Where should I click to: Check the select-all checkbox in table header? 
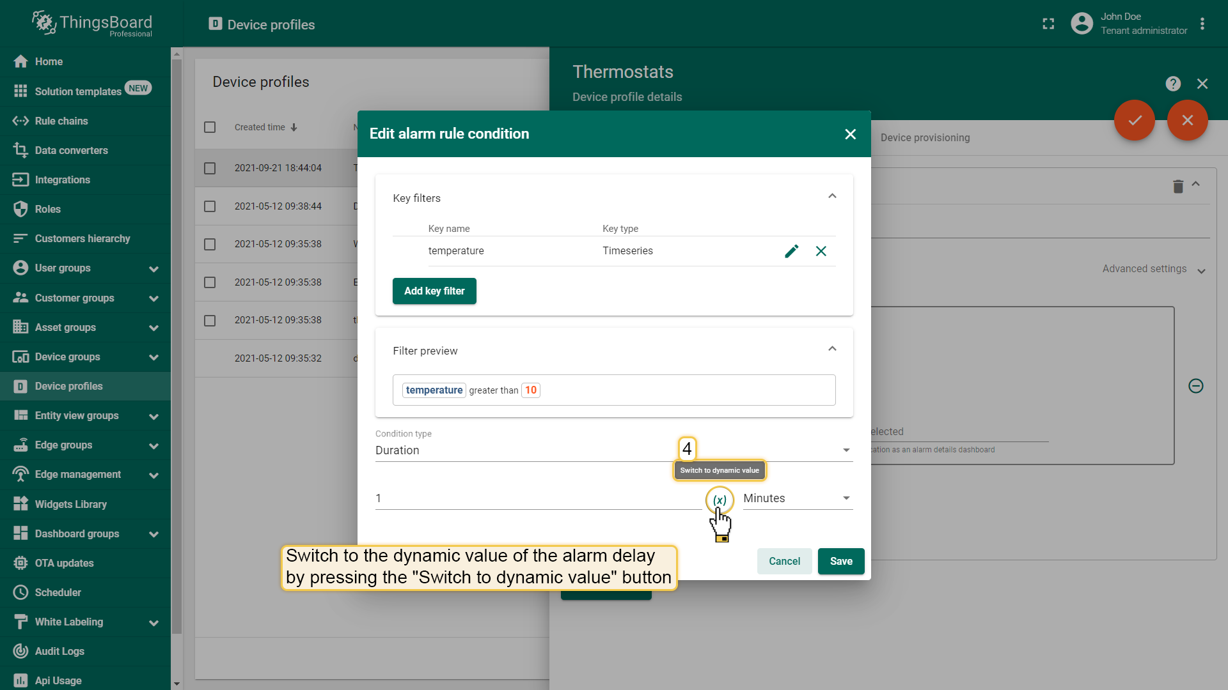pos(210,127)
